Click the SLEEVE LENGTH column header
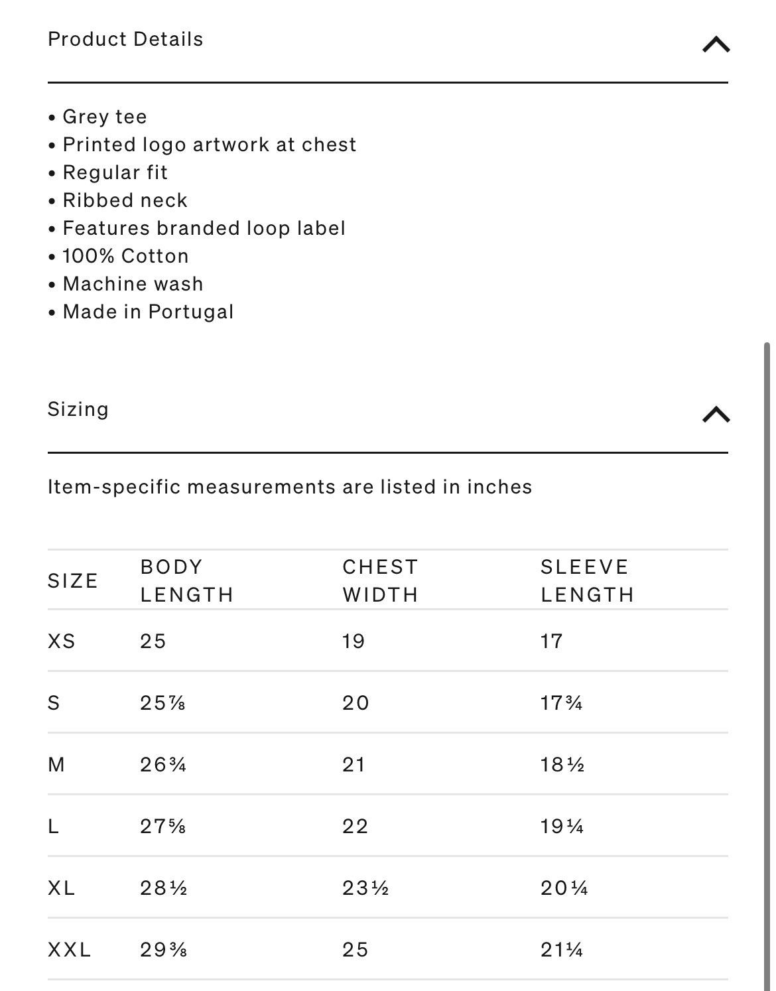The image size is (776, 991). (x=588, y=580)
